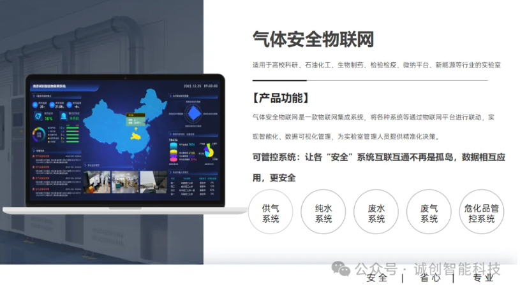Viewport: 520px width, 287px height.
Task: Click the yellow highlighted province on map
Action: tap(135, 135)
